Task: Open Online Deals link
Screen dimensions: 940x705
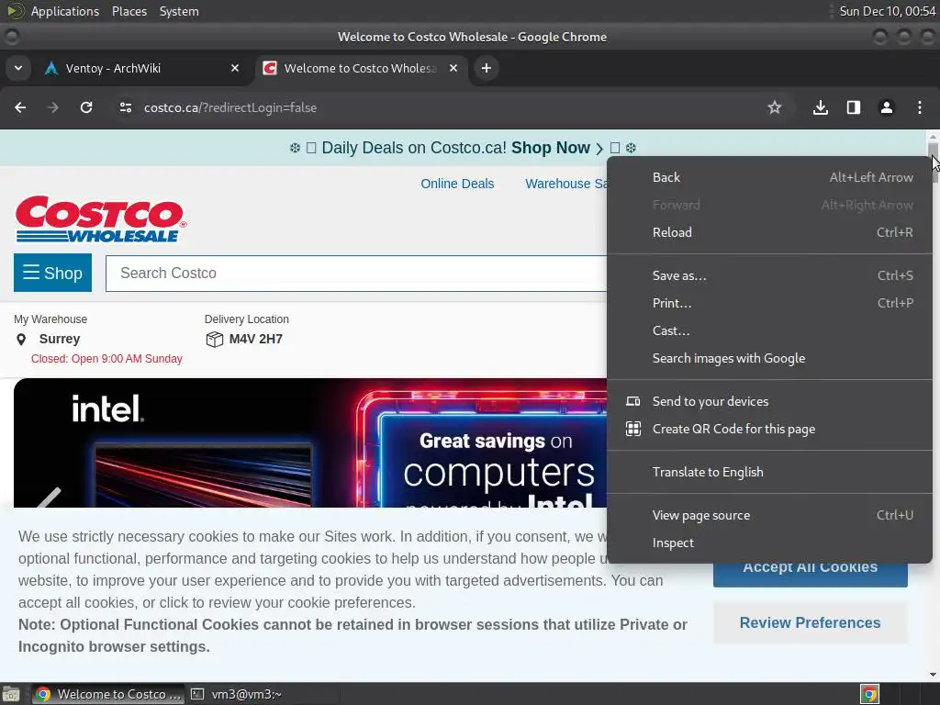Action: pos(457,184)
